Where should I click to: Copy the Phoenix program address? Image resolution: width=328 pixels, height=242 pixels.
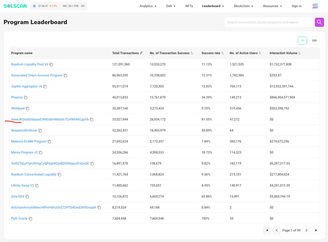point(26,97)
